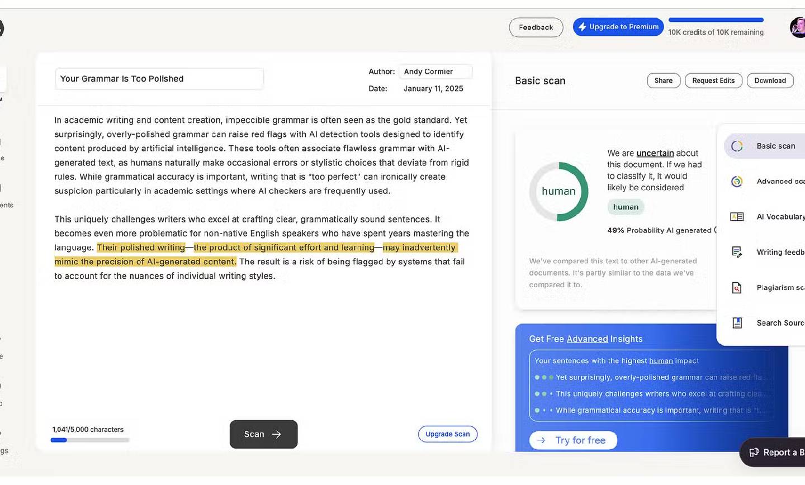
Task: Click the '1,041/5,000 characters' counter
Action: pos(88,430)
